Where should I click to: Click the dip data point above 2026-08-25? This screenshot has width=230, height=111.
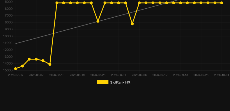[98, 21]
